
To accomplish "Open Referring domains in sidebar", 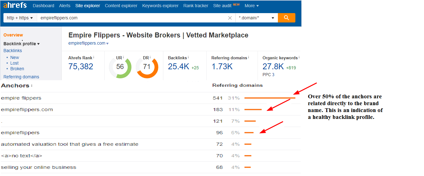I will (21, 77).
